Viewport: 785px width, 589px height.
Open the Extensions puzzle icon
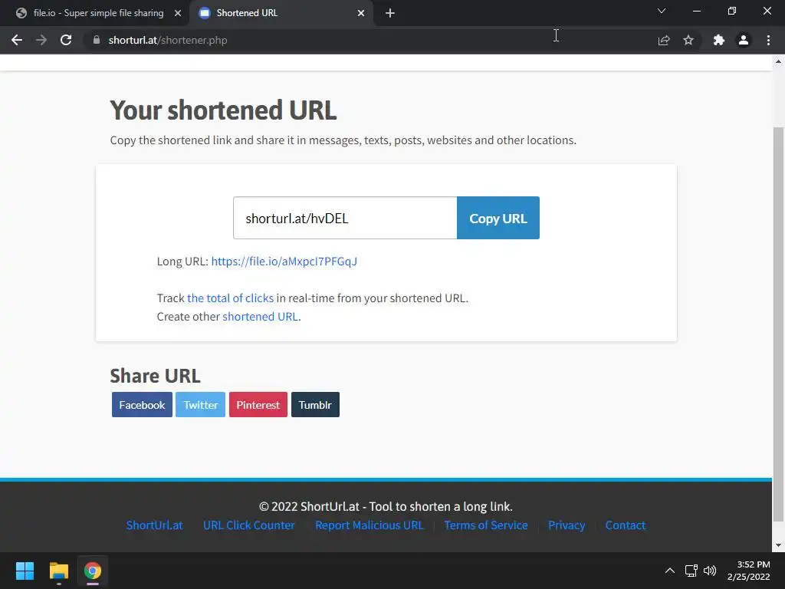[x=719, y=40]
